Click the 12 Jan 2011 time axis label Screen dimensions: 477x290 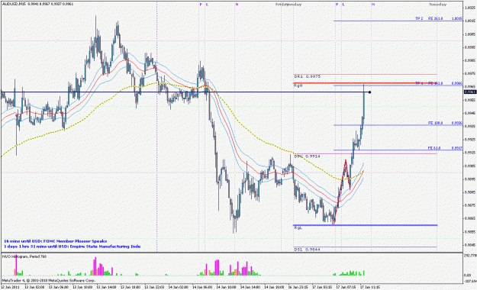(x=9, y=287)
